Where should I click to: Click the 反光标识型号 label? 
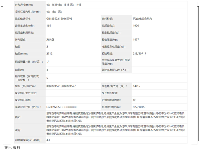click(x=110, y=93)
